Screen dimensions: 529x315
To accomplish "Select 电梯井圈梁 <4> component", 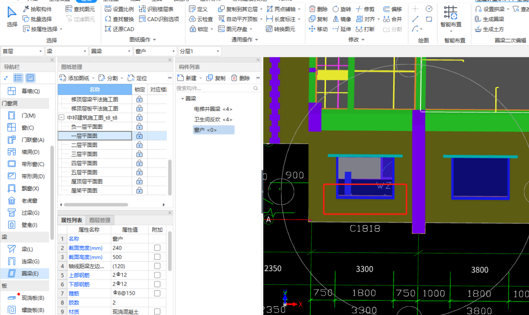I will 213,109.
